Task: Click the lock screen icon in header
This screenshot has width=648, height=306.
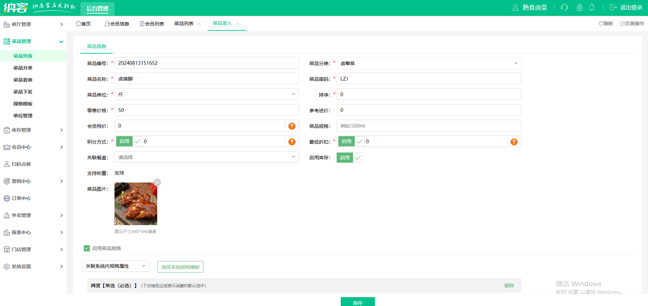Action: coord(579,8)
